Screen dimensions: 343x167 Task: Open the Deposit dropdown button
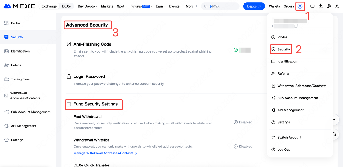click(254, 6)
